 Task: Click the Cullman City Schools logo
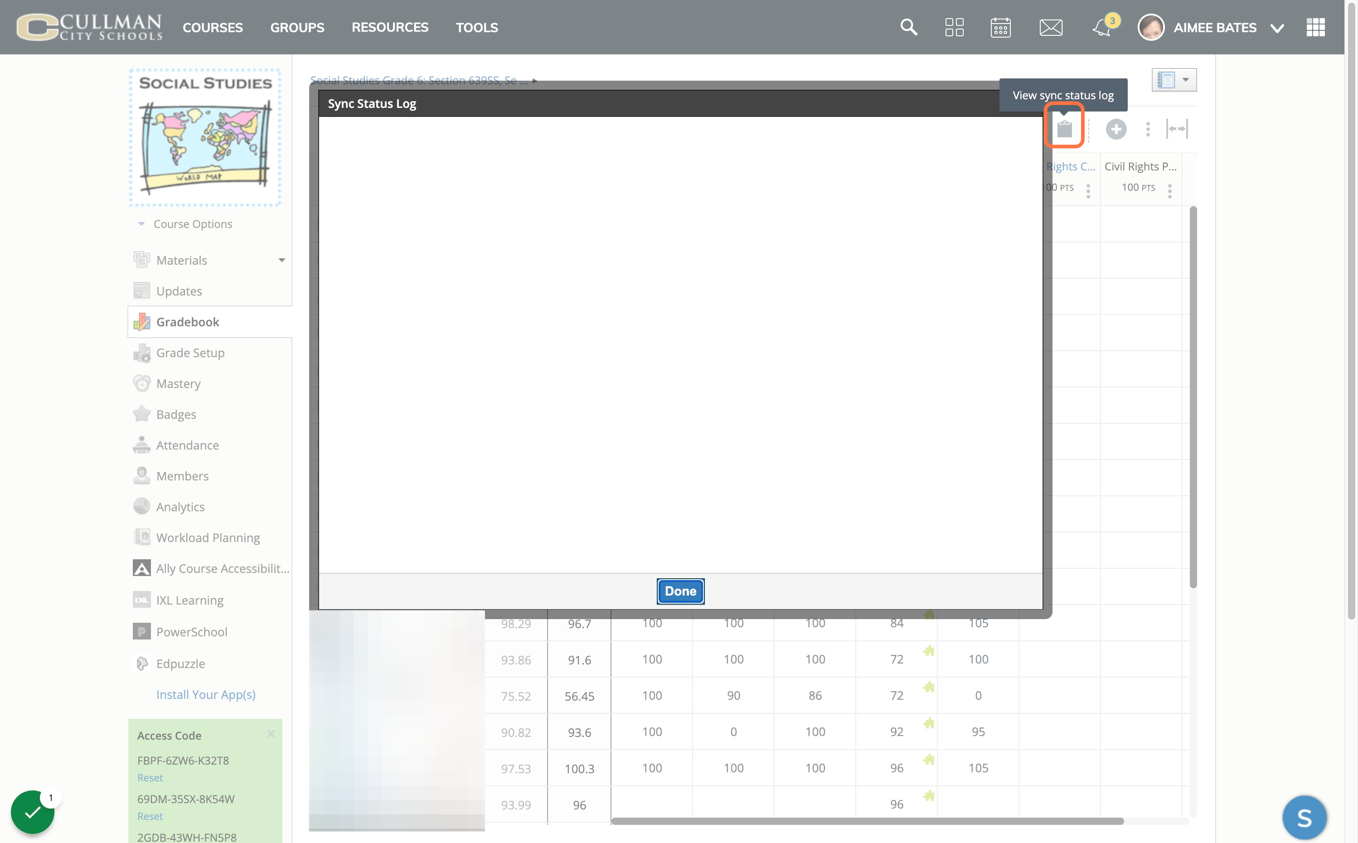(89, 27)
